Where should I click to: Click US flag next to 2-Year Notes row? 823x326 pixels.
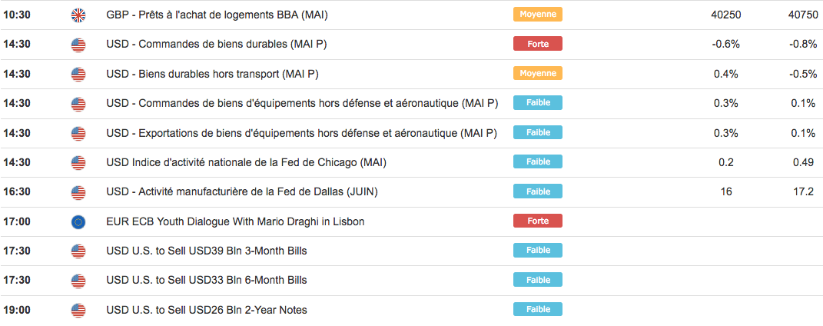(78, 310)
